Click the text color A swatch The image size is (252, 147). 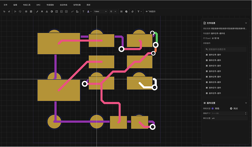(x=88, y=11)
